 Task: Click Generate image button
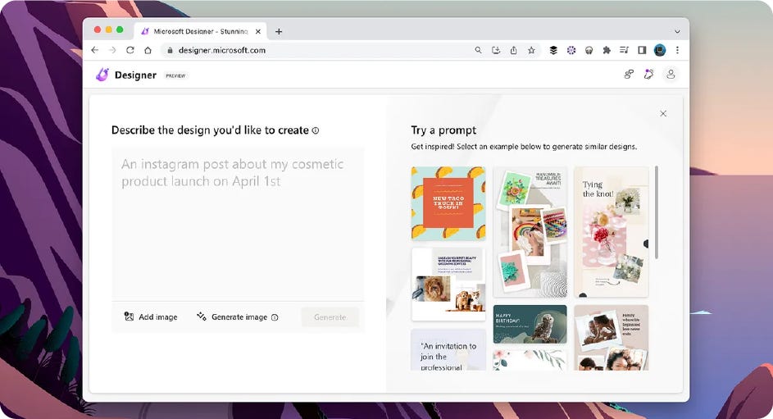[232, 317]
